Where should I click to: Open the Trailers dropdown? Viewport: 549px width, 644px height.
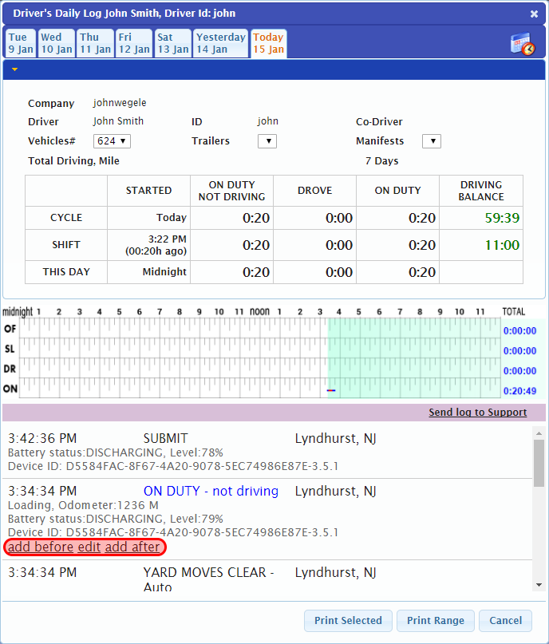tap(267, 141)
